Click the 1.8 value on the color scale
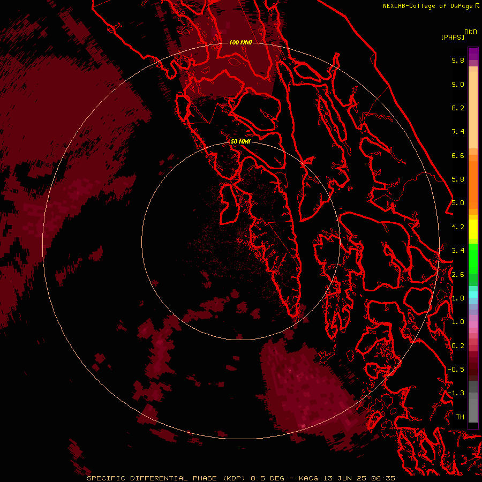Viewport: 482px width, 482px height. tap(458, 298)
